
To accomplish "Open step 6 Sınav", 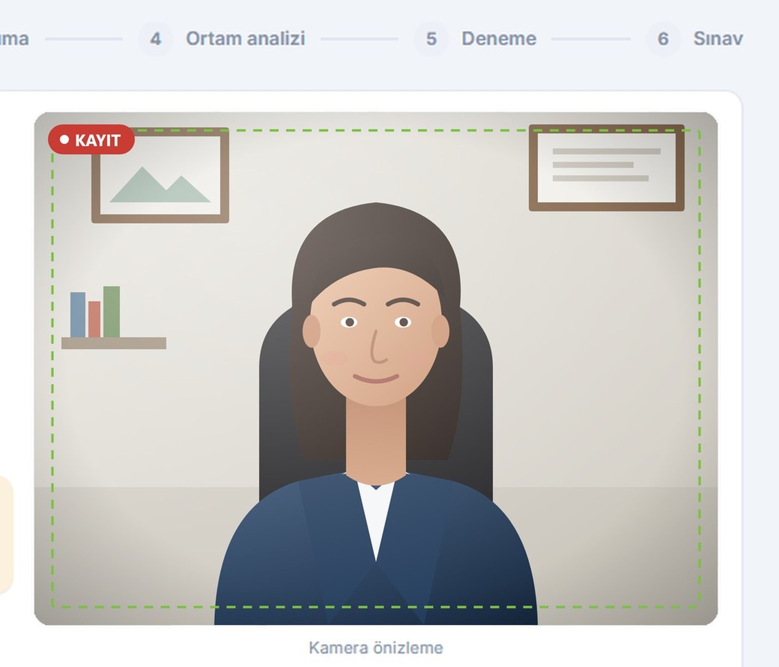I will click(694, 38).
